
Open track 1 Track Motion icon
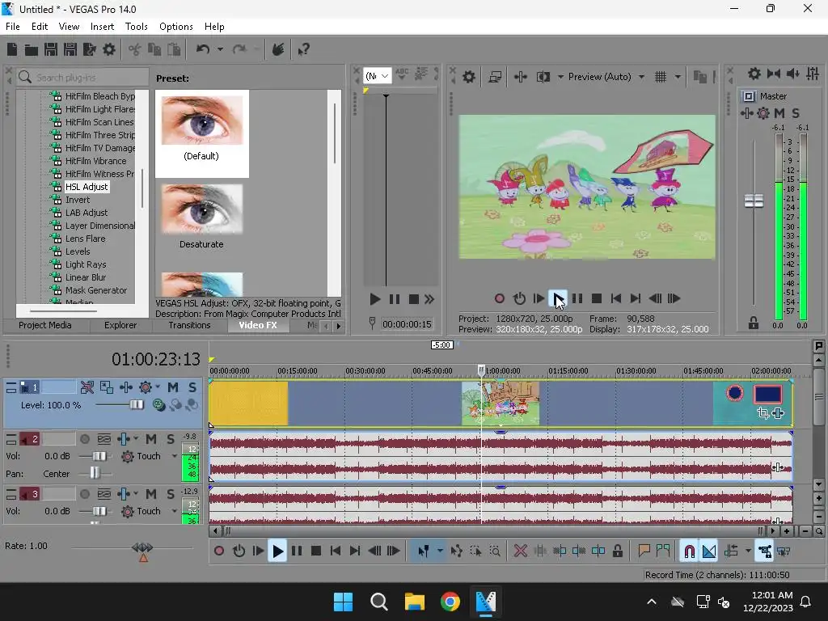(x=106, y=387)
